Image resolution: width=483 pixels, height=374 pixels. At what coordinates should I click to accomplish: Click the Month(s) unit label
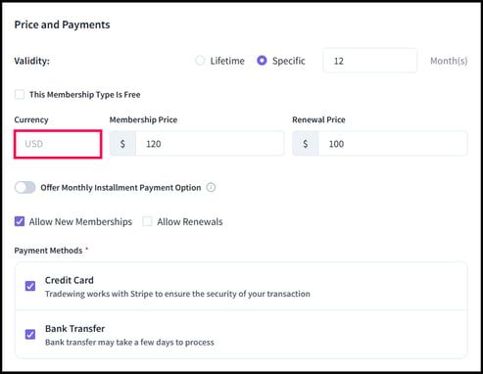coord(449,61)
